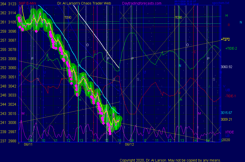Viewport: 245px width, 162px height.
Task: Click the 239 axis value
Action: (3, 132)
